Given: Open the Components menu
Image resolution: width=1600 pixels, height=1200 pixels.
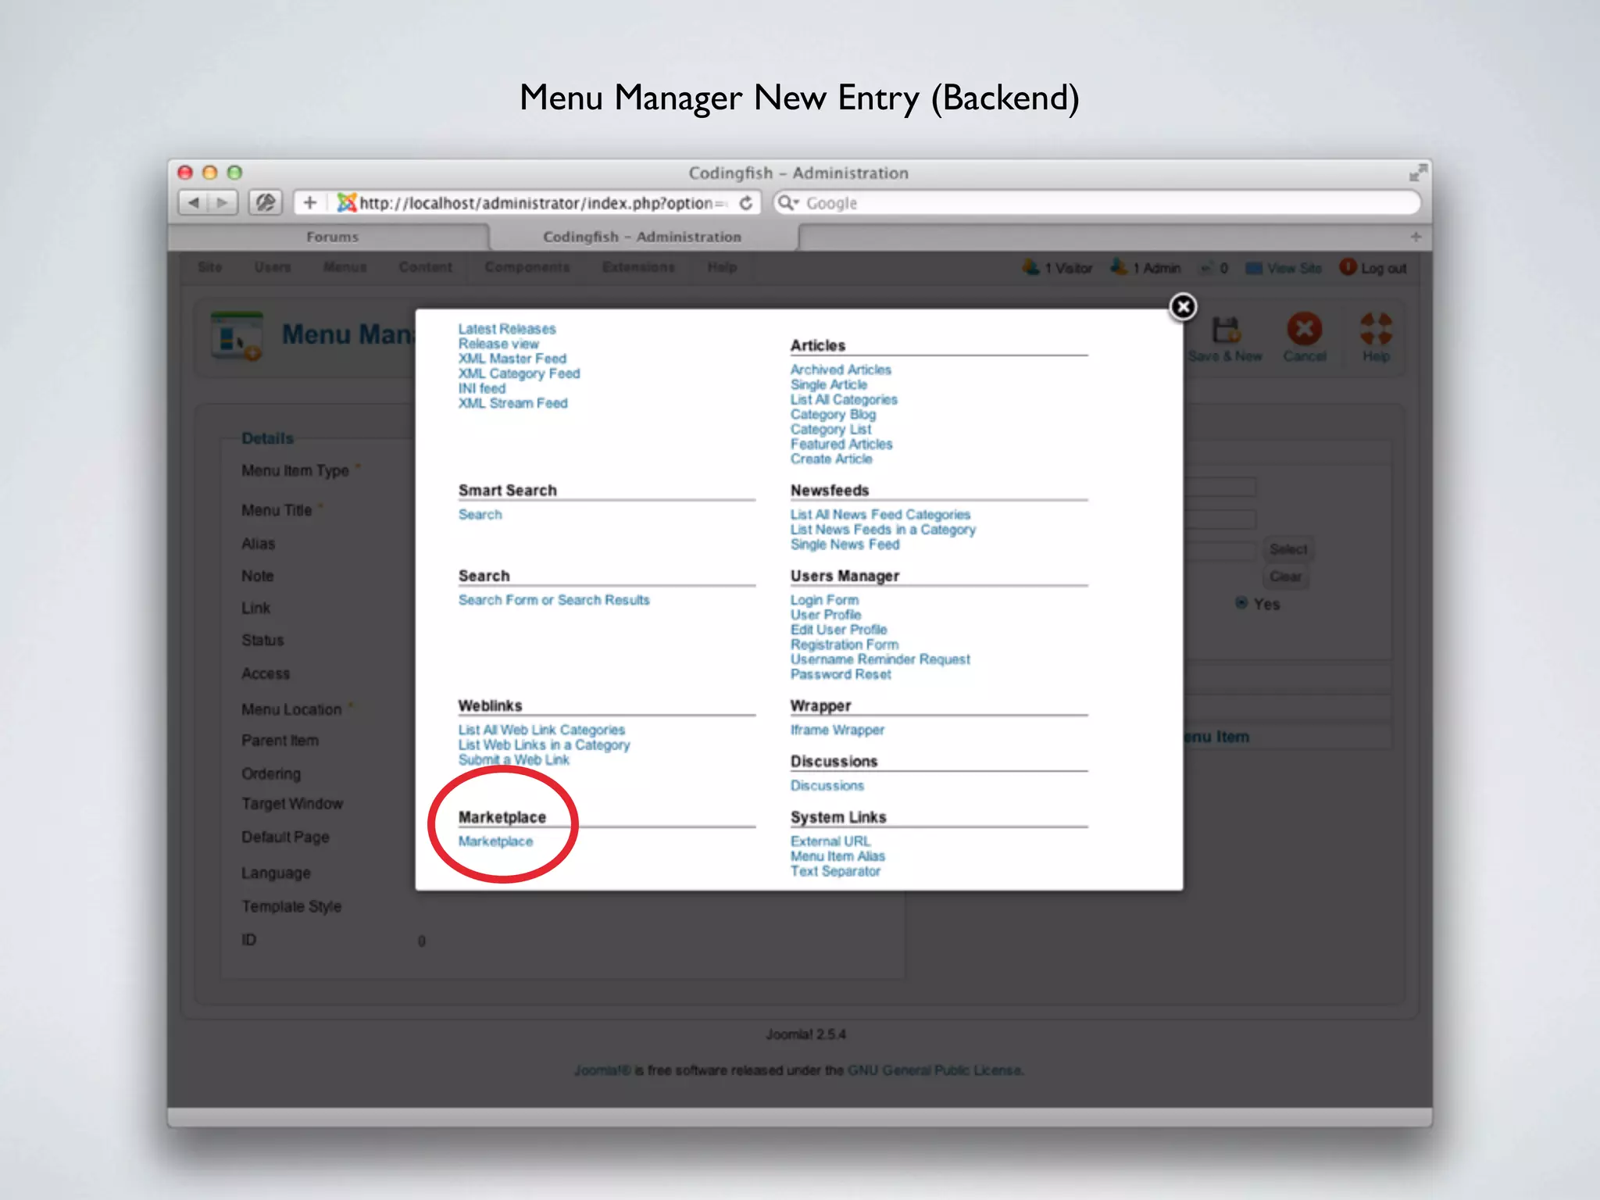Looking at the screenshot, I should [527, 267].
